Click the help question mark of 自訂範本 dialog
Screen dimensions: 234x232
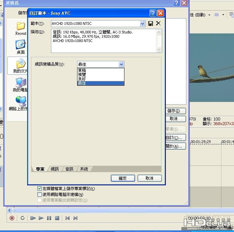point(153,13)
